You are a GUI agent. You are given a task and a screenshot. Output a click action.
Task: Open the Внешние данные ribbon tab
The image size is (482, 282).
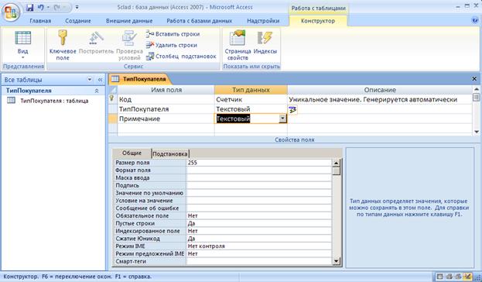click(x=129, y=21)
